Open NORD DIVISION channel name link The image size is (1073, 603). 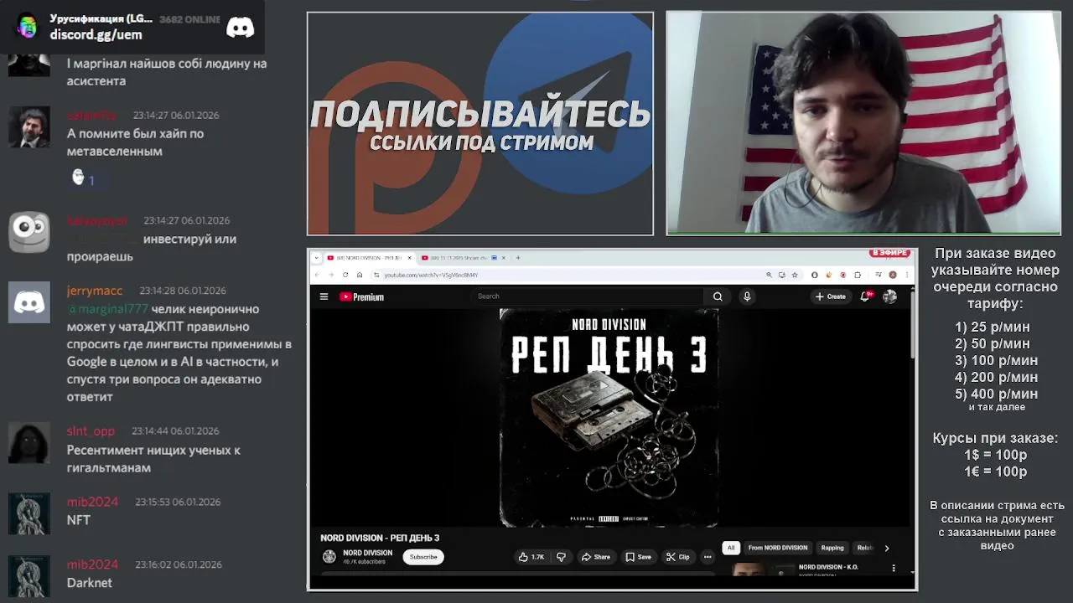point(367,553)
